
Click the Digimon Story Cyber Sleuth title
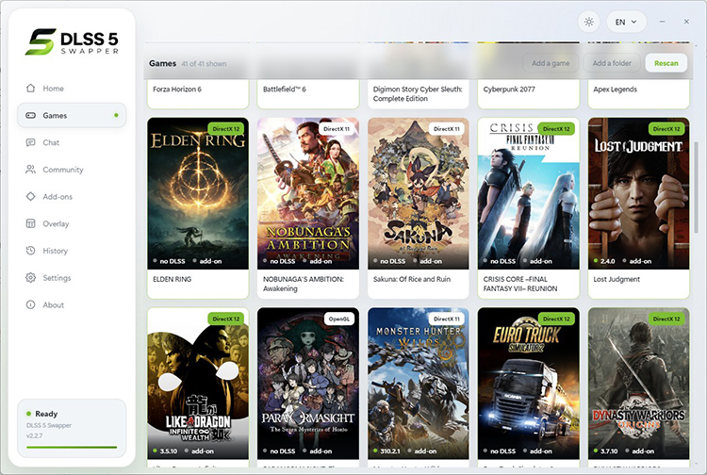tap(418, 93)
